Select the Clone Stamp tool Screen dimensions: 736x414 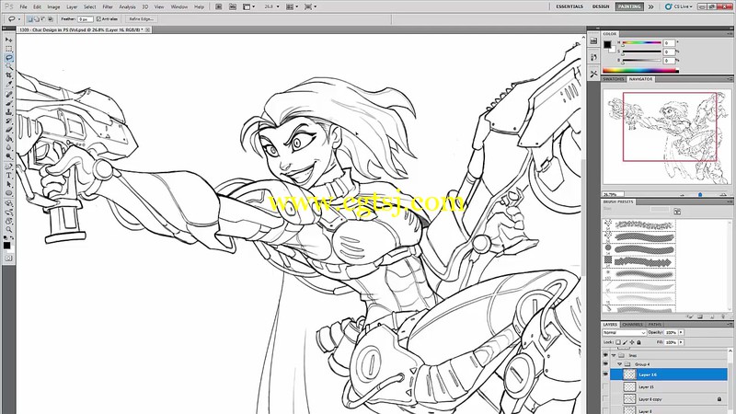coord(9,112)
